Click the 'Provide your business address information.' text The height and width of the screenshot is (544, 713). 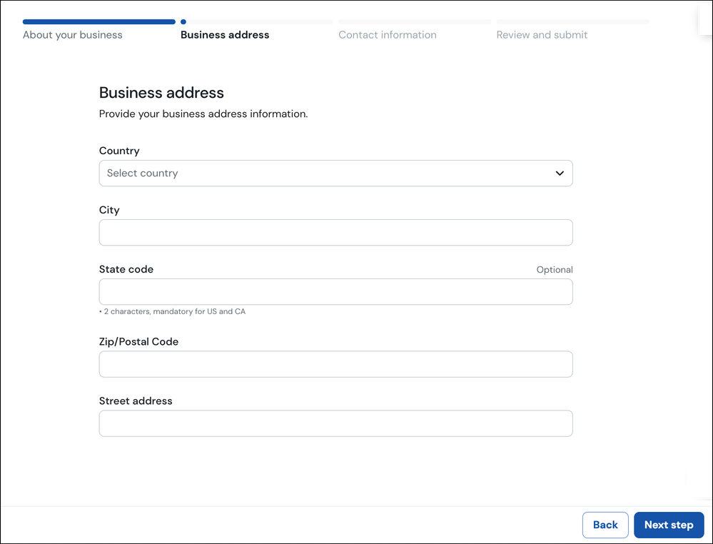click(203, 114)
